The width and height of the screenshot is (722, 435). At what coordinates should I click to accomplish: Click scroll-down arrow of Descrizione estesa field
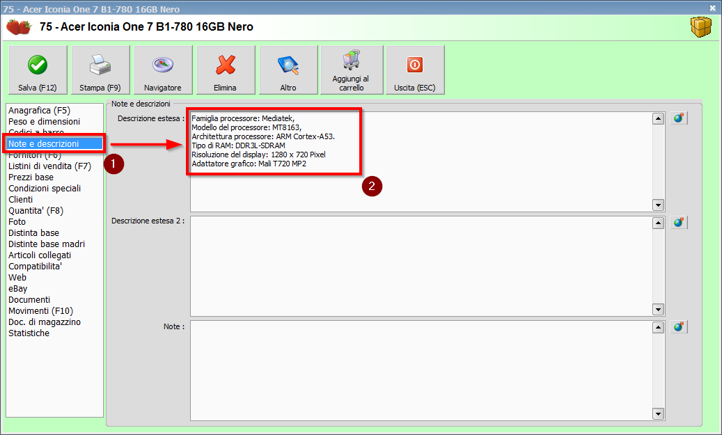[658, 205]
